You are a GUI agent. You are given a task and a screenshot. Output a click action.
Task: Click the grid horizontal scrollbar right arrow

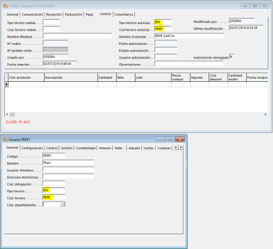click(265, 114)
